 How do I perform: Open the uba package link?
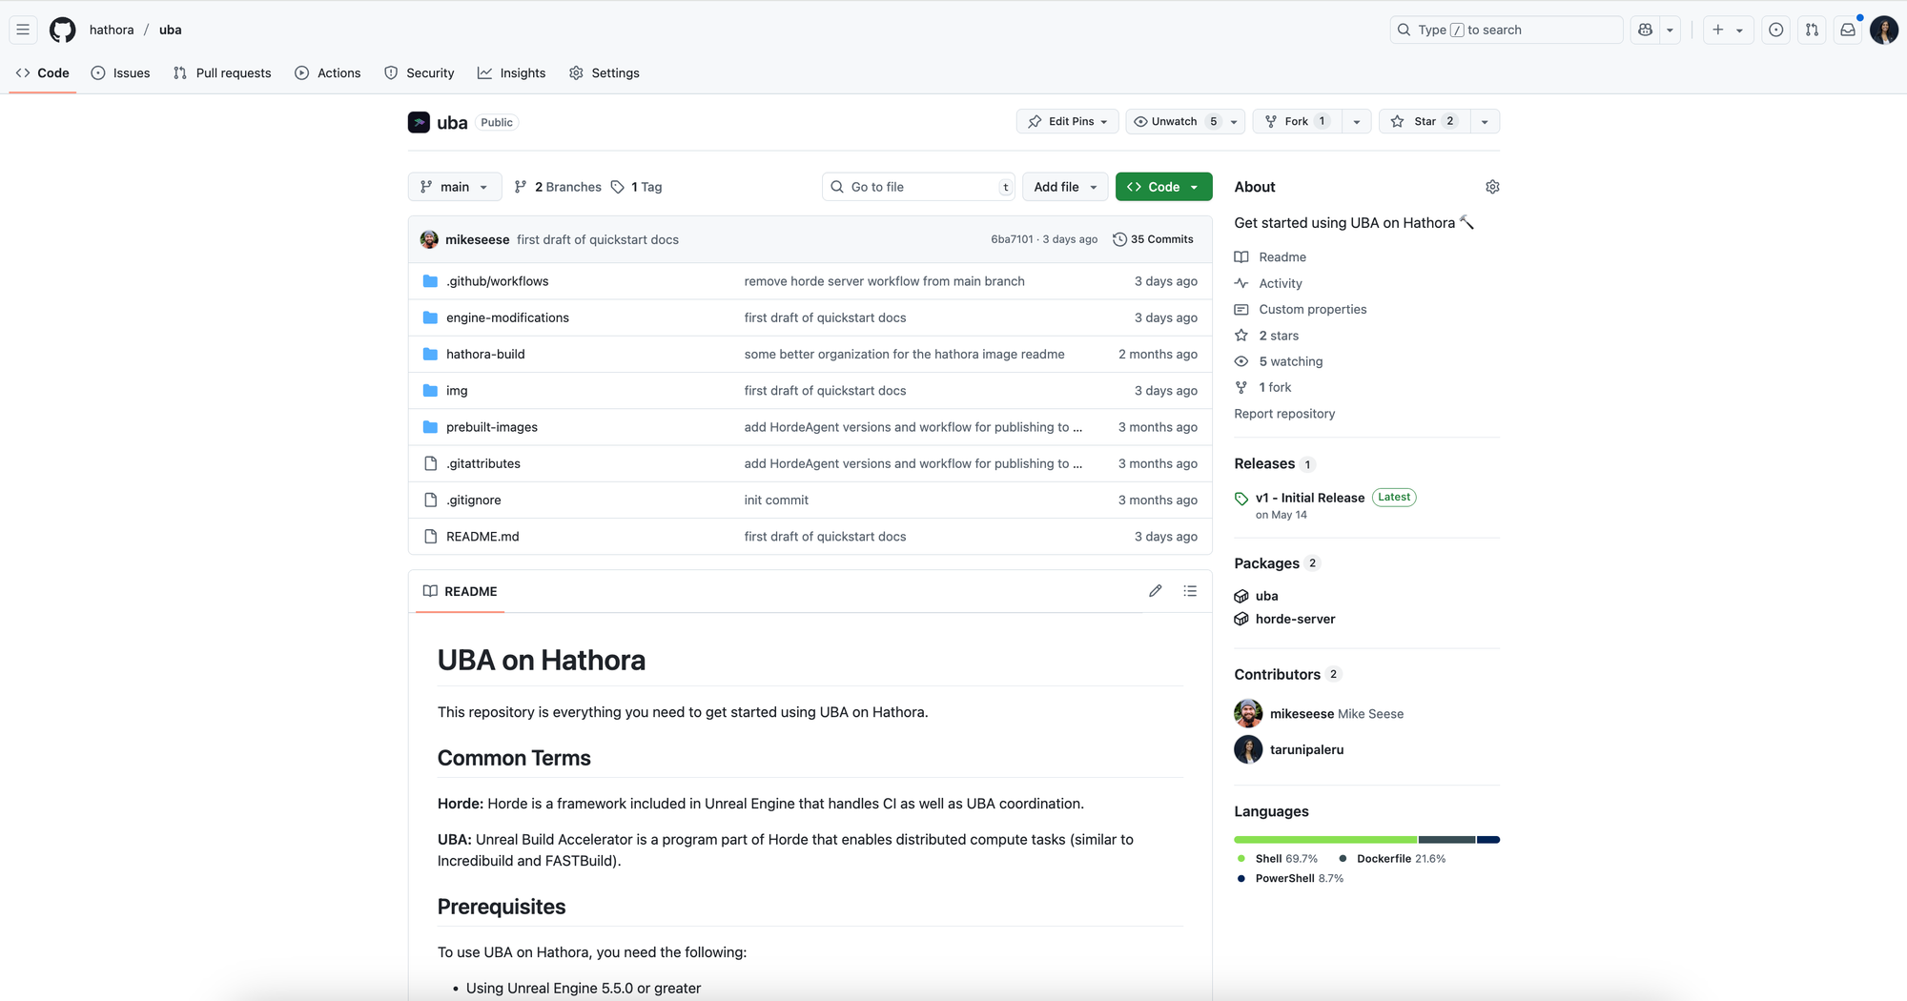click(1266, 596)
